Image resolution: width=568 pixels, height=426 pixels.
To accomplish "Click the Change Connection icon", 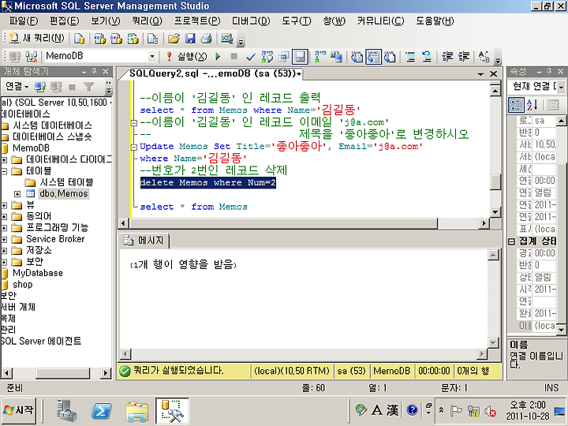I will (32, 57).
